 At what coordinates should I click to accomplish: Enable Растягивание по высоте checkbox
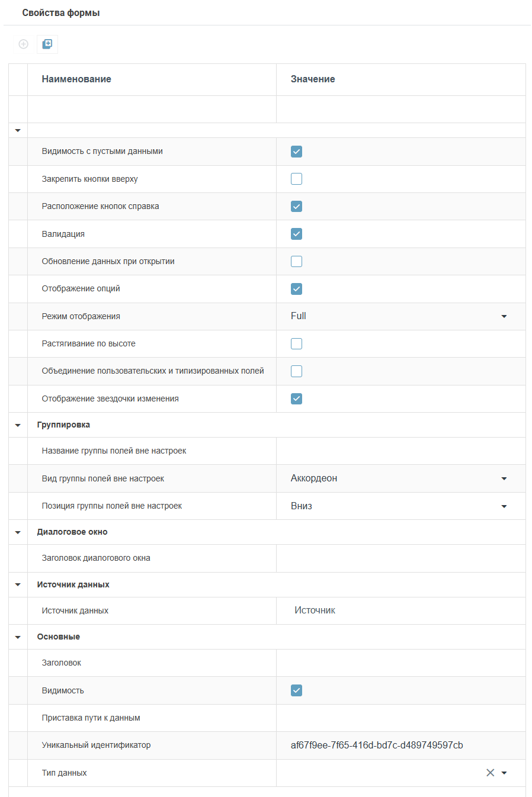click(x=297, y=344)
